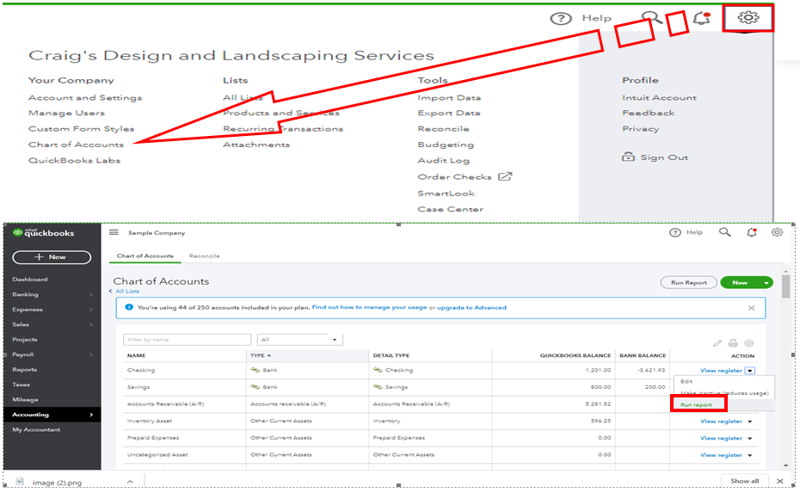This screenshot has height=493, width=800.
Task: Click the green New account button
Action: tap(741, 283)
